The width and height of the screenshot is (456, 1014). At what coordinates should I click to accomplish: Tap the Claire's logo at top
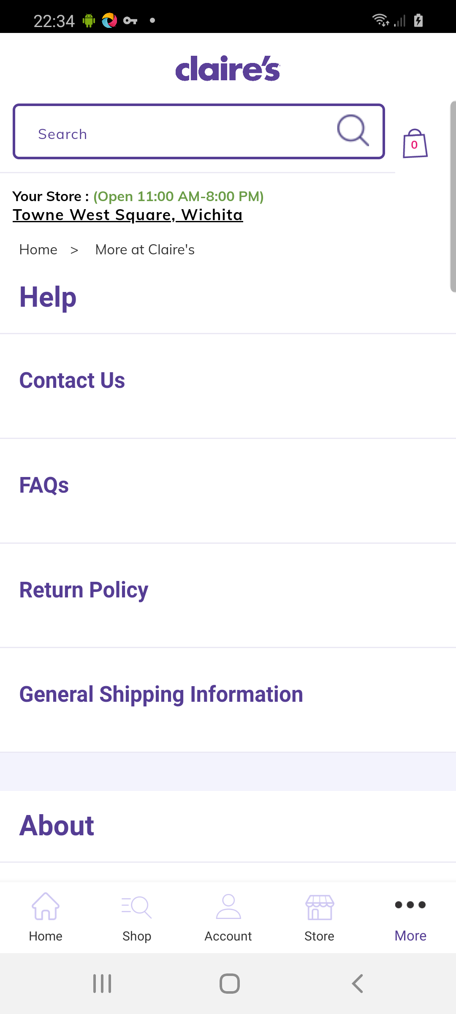(228, 68)
